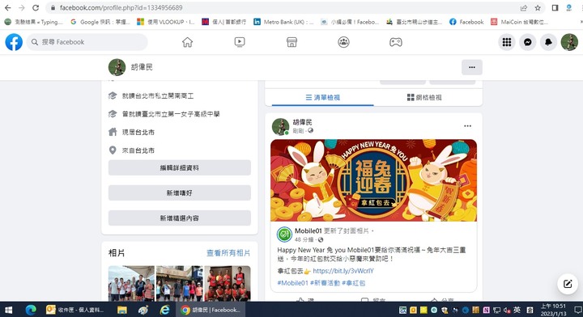Open the three-dot options on the post

pos(467,126)
